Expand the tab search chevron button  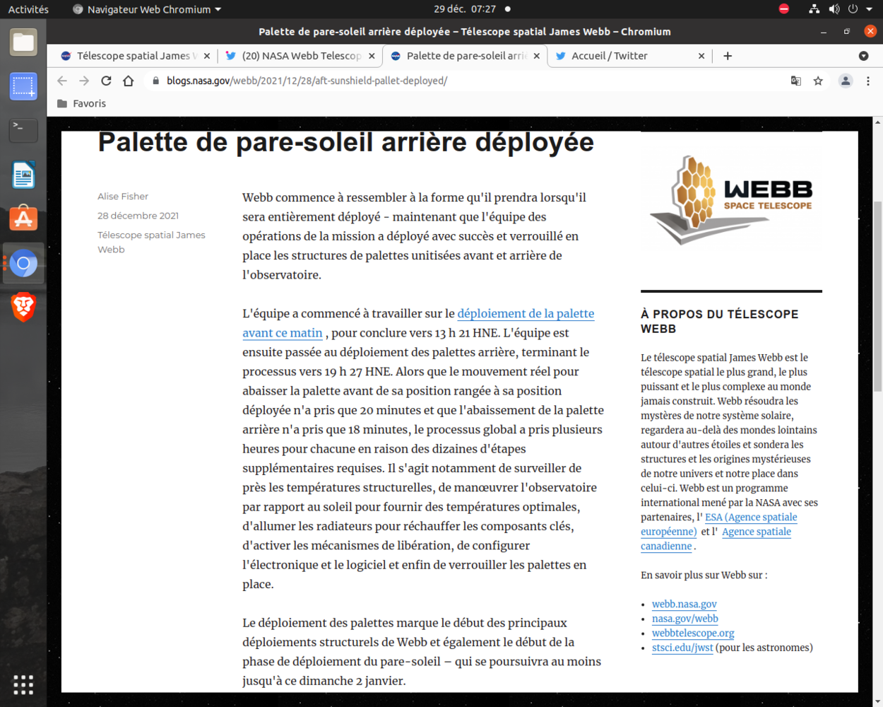pos(863,56)
